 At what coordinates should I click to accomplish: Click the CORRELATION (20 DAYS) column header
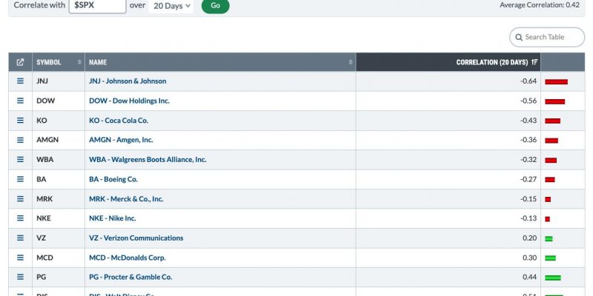[448, 62]
